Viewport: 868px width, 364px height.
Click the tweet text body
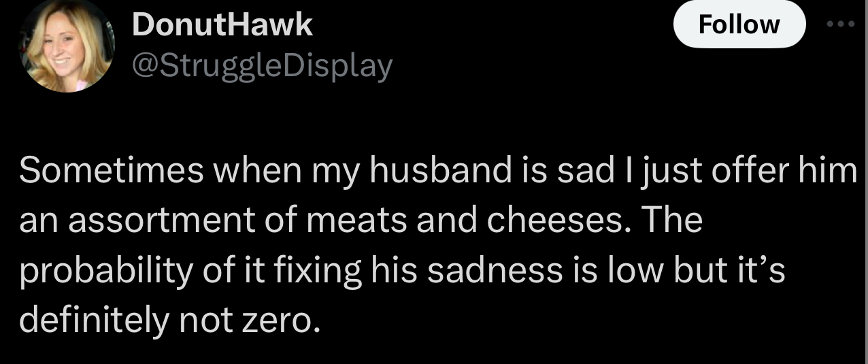click(435, 246)
